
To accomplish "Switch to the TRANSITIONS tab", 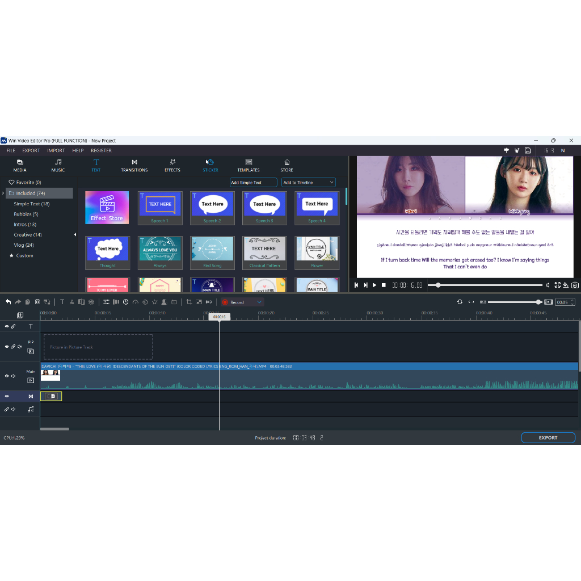I will pos(134,165).
